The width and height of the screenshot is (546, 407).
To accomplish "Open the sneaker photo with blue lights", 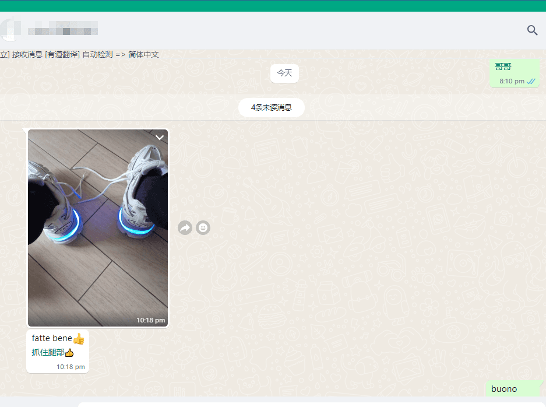I will [x=98, y=227].
